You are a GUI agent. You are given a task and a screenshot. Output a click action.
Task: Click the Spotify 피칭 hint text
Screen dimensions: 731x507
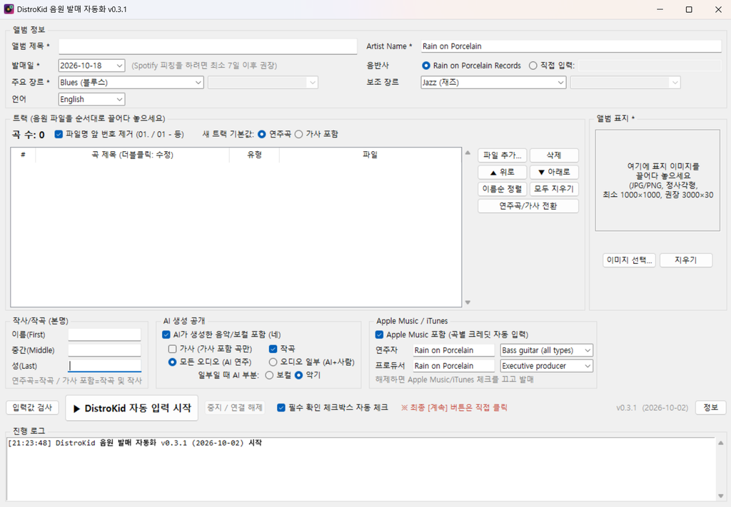[204, 66]
